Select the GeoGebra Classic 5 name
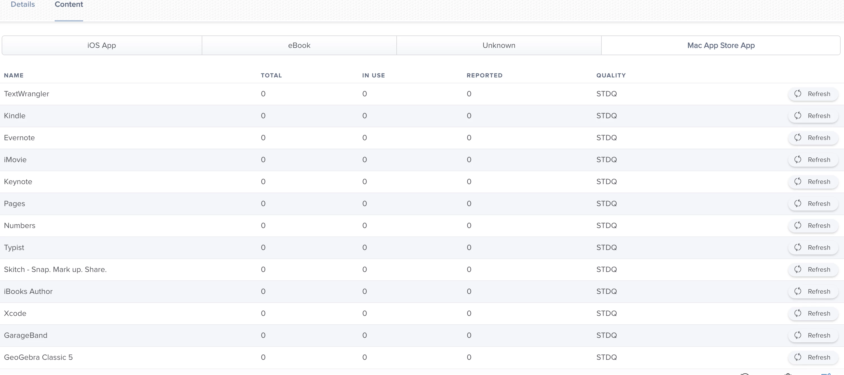The width and height of the screenshot is (844, 375). [x=38, y=357]
